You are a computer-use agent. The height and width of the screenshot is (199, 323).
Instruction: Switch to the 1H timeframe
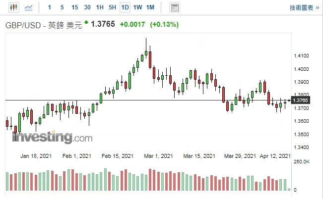[x=100, y=7]
